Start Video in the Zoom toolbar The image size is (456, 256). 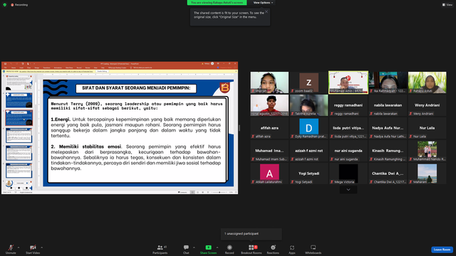(33, 249)
